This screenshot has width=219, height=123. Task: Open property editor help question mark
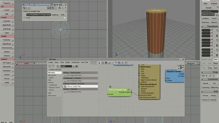(65, 8)
